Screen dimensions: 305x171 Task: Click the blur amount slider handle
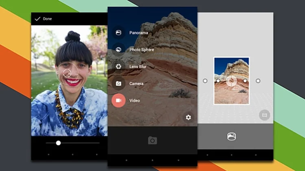(58, 143)
